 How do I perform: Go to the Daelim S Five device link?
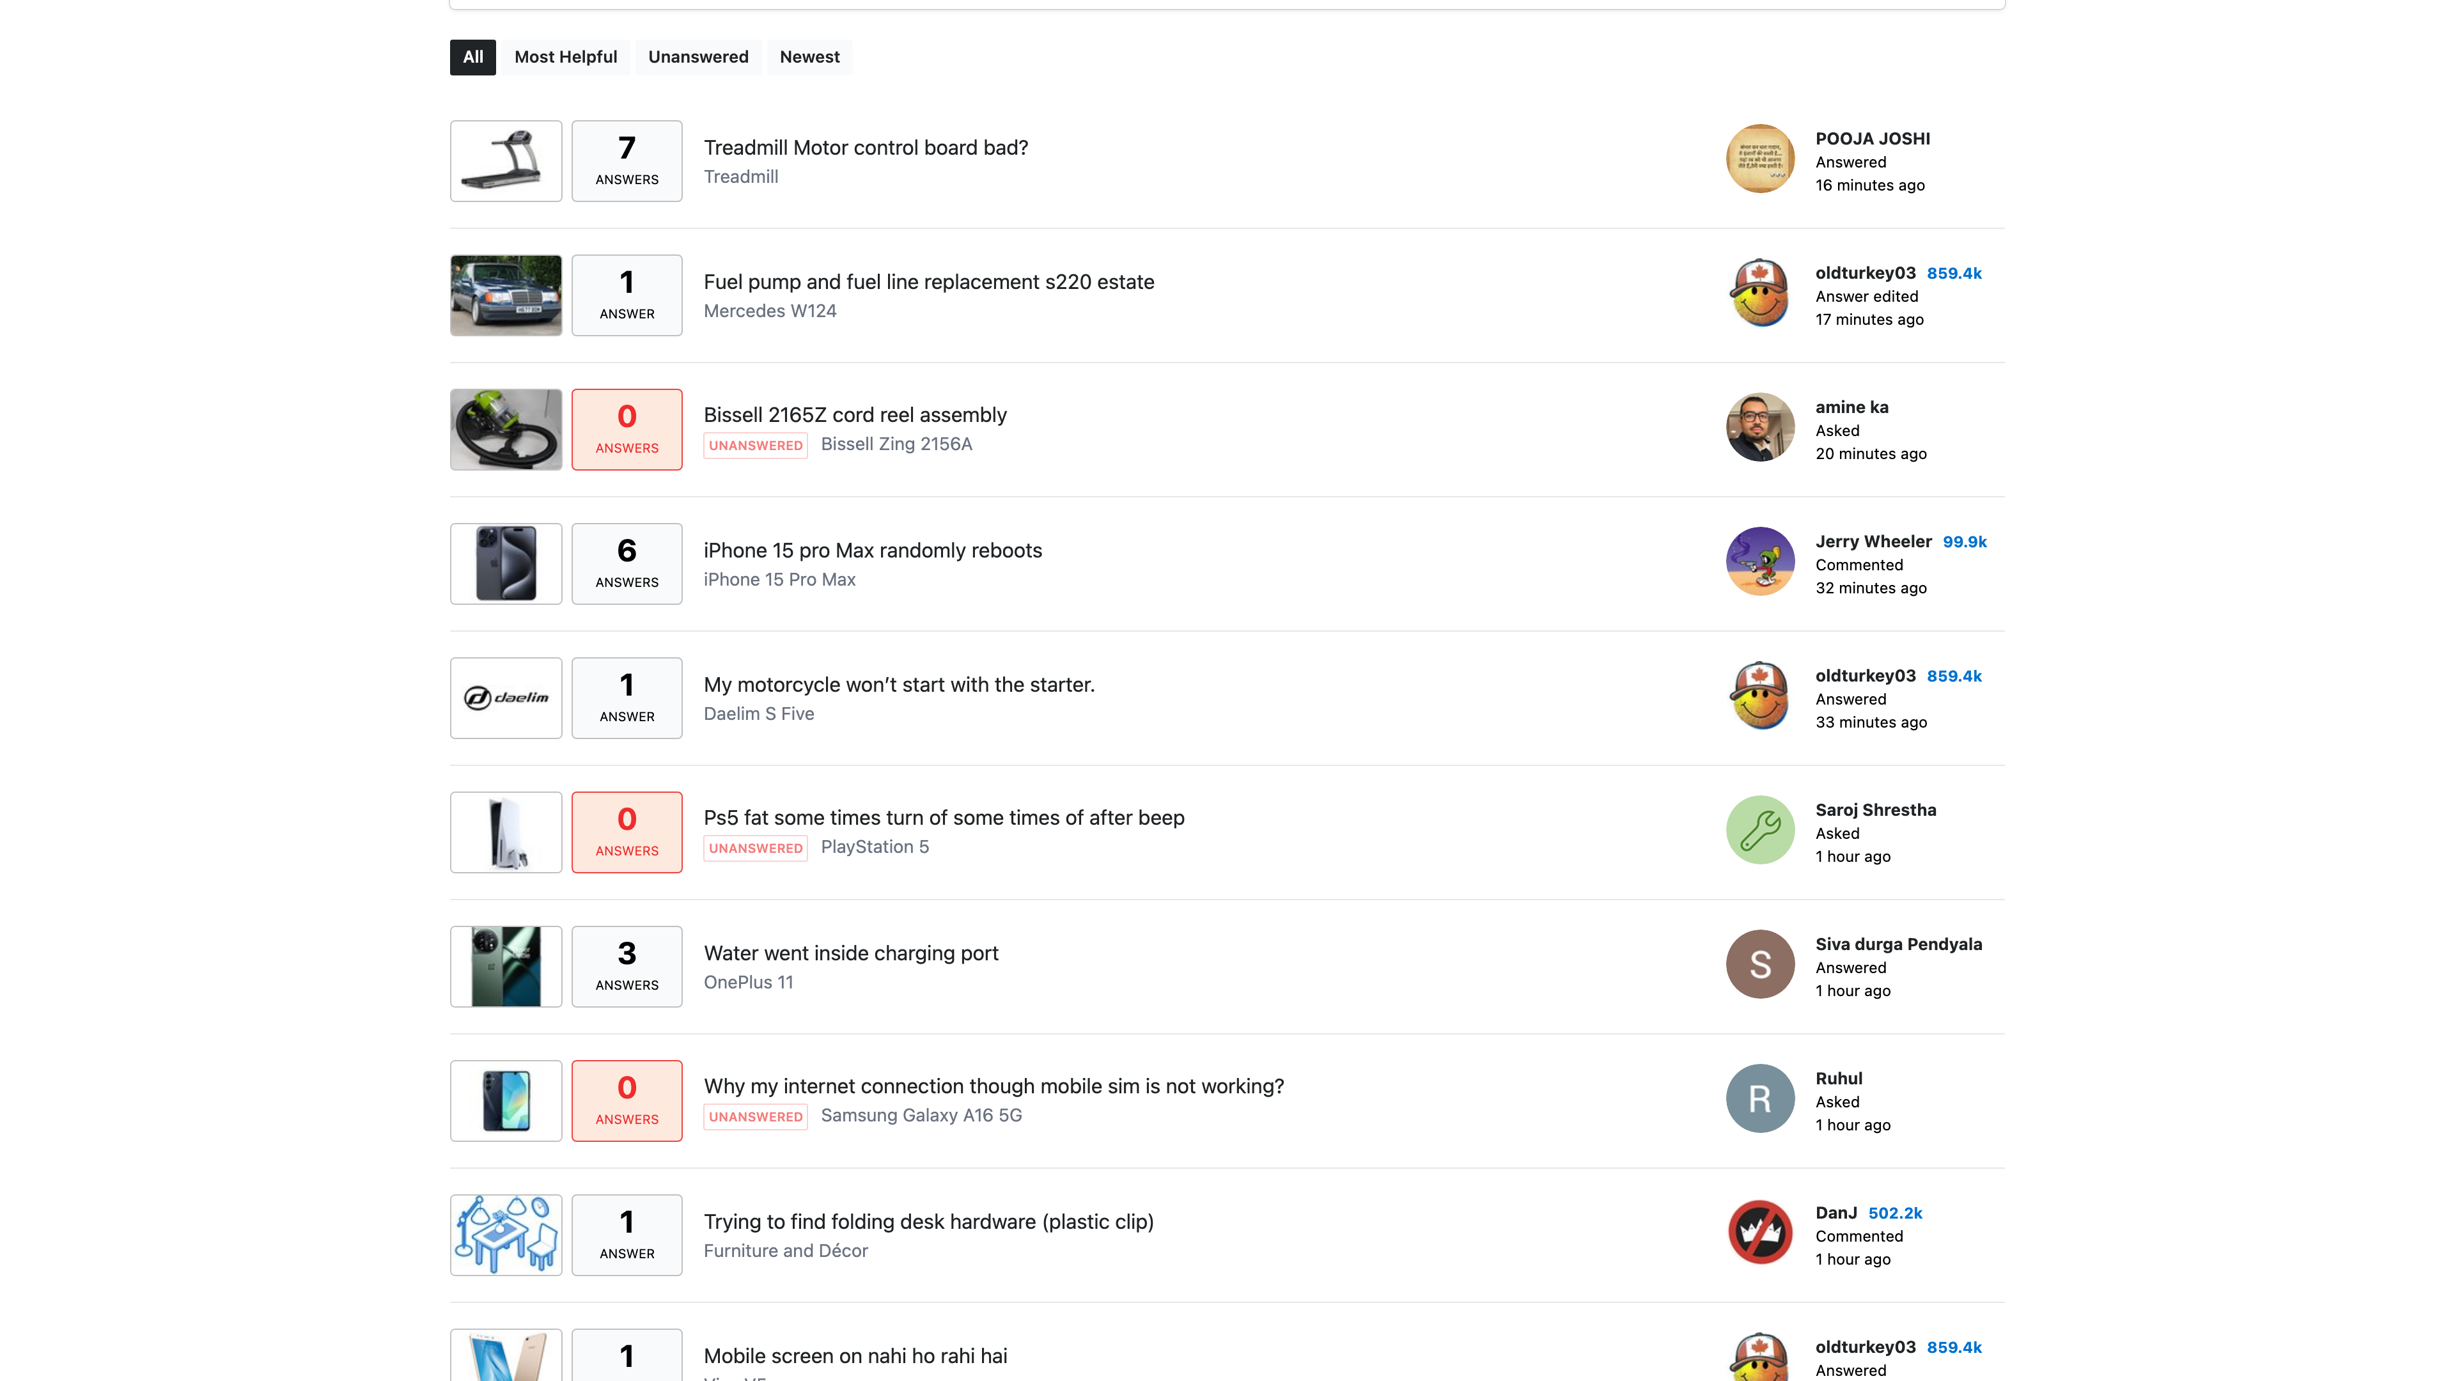[759, 714]
